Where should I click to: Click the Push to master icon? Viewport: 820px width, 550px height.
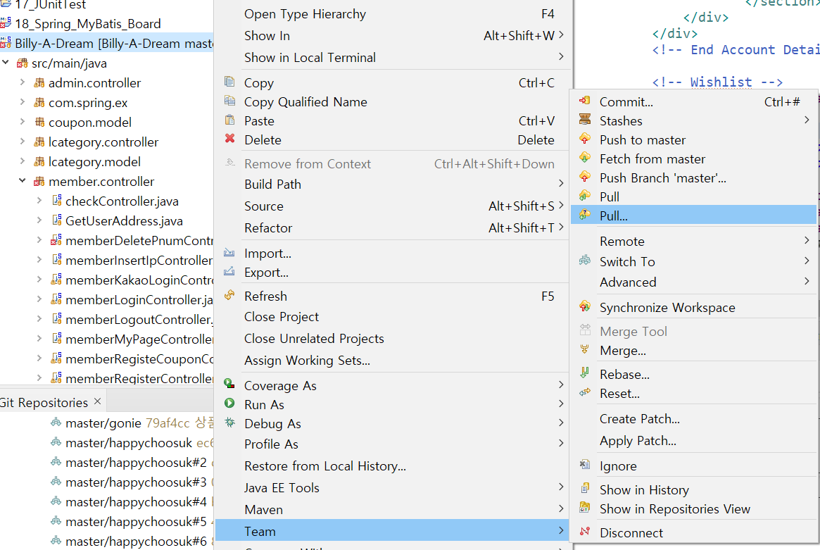point(585,139)
